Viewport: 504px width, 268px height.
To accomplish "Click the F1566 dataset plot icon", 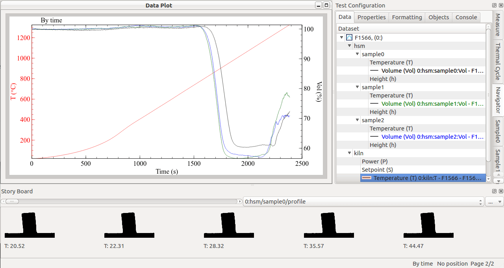I will tap(349, 38).
